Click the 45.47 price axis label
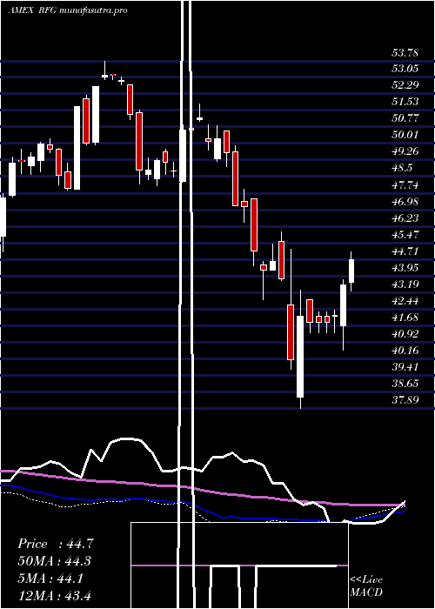The height and width of the screenshot is (609, 435). click(x=405, y=235)
